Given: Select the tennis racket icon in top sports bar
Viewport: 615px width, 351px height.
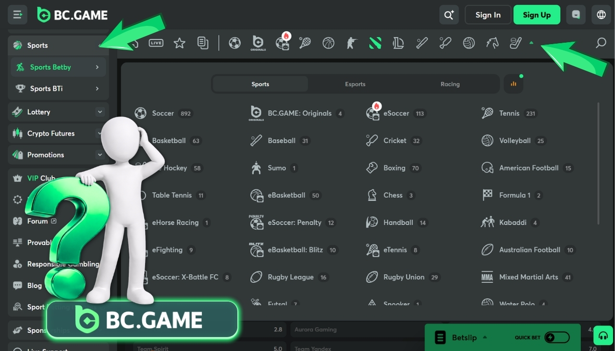Looking at the screenshot, I should click(x=305, y=43).
